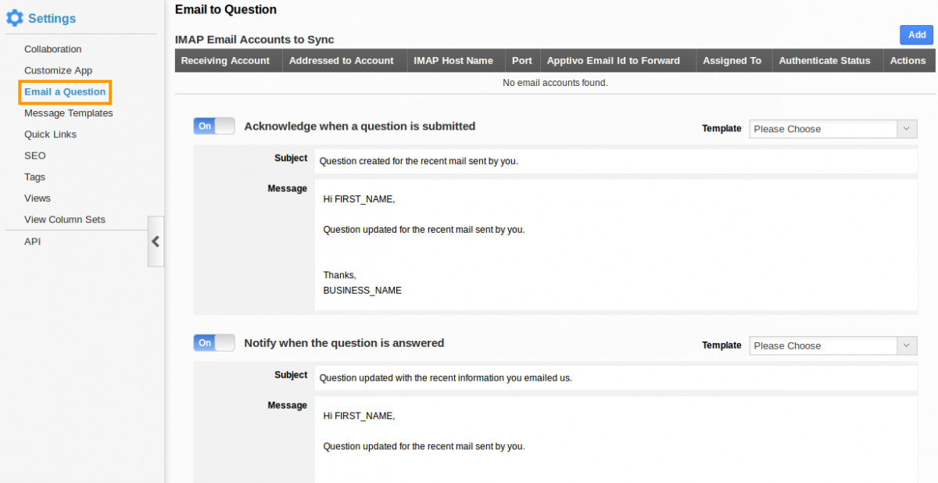
Task: Open Template dropdown for Notify section
Action: coord(832,345)
